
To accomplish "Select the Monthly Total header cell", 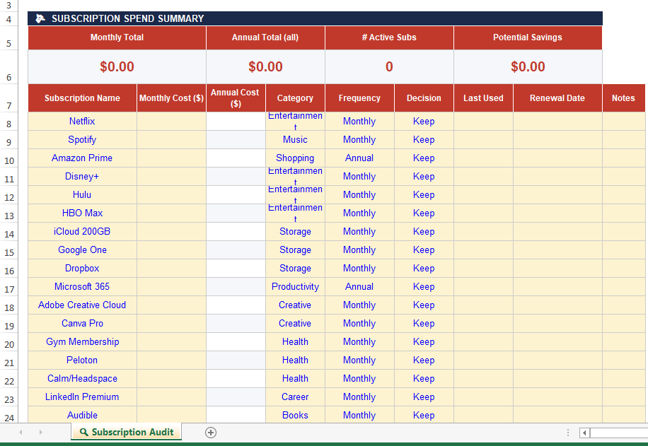I will tap(117, 37).
